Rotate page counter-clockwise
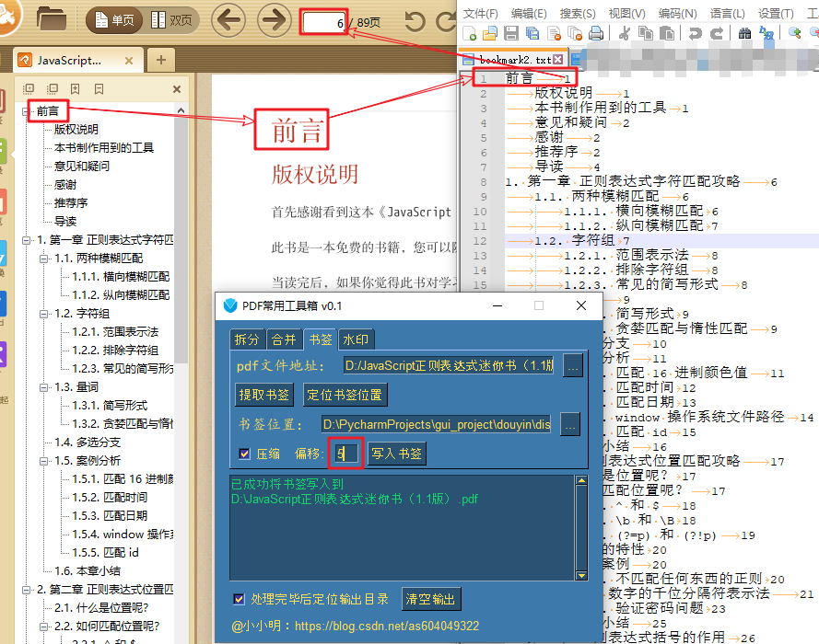The image size is (819, 644). click(x=415, y=22)
